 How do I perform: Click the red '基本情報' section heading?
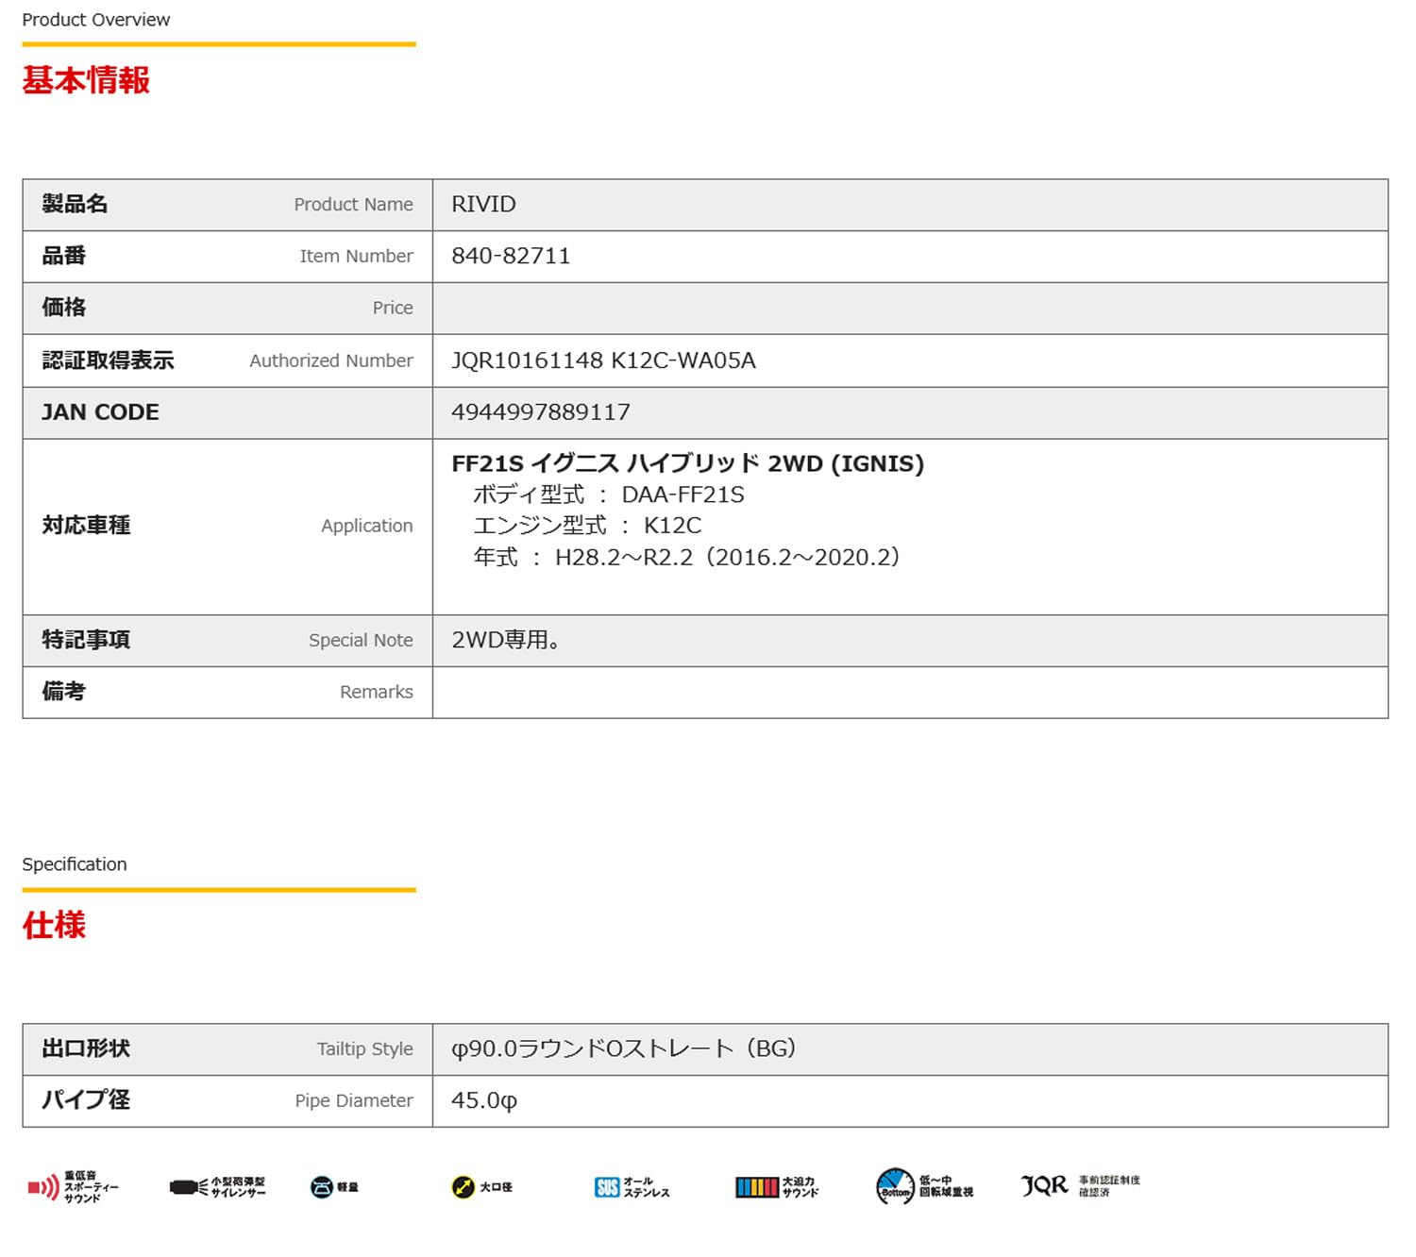pos(86,80)
